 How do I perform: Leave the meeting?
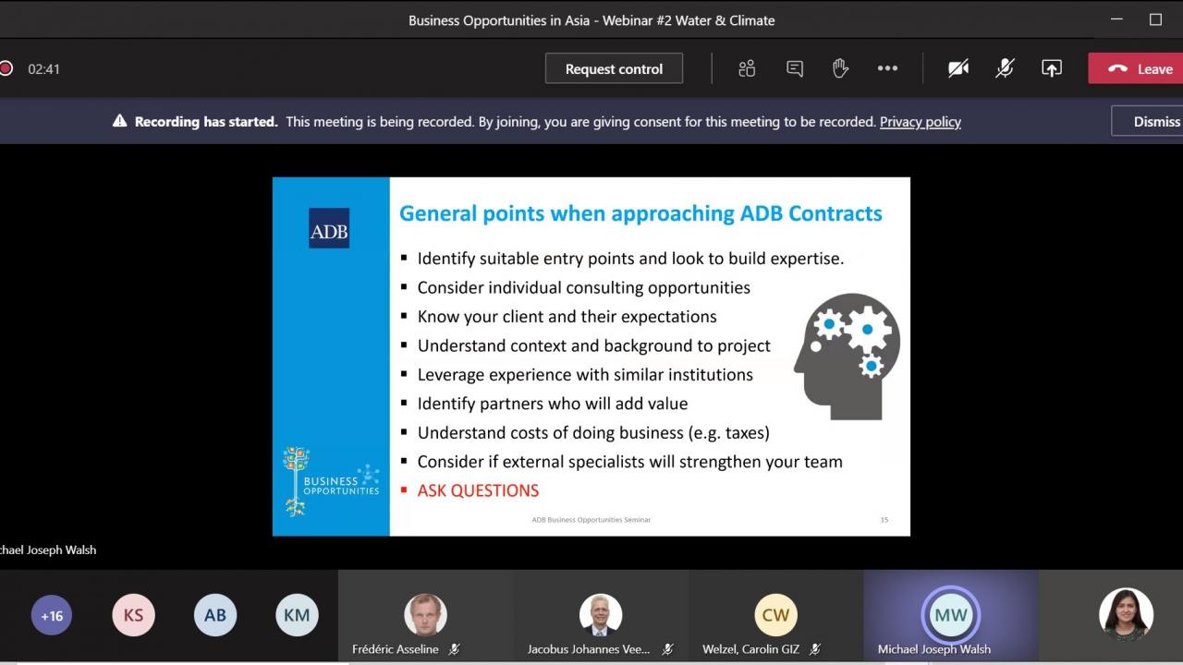click(1136, 68)
